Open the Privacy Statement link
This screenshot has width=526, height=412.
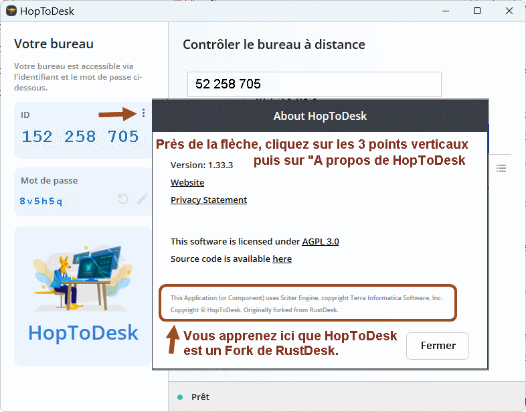pos(209,200)
